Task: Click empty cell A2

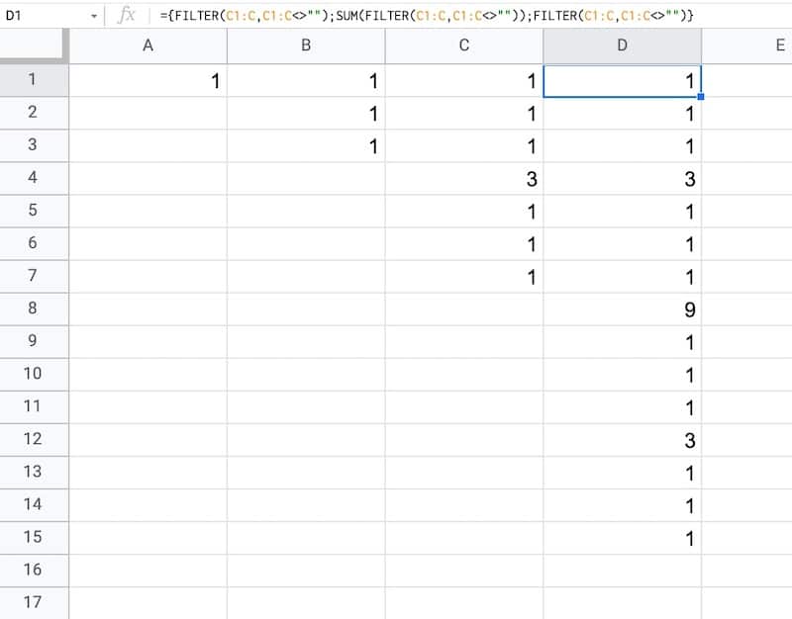Action: [x=148, y=113]
